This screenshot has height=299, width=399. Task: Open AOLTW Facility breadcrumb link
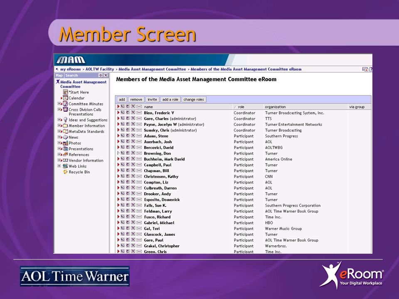(100, 69)
